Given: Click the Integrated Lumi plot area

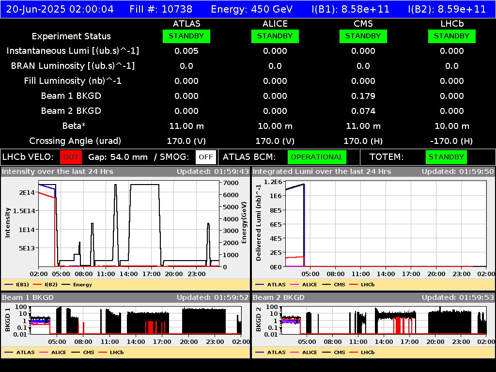Looking at the screenshot, I should click(386, 224).
